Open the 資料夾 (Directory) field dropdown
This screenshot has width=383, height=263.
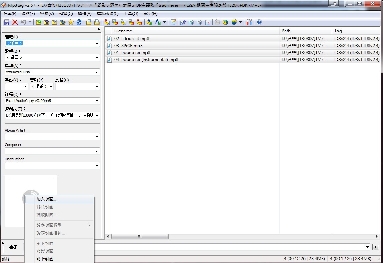coord(97,116)
